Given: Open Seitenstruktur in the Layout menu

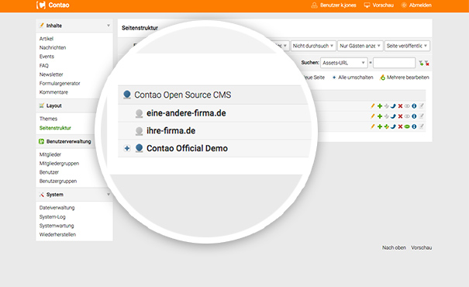Looking at the screenshot, I should tap(55, 128).
